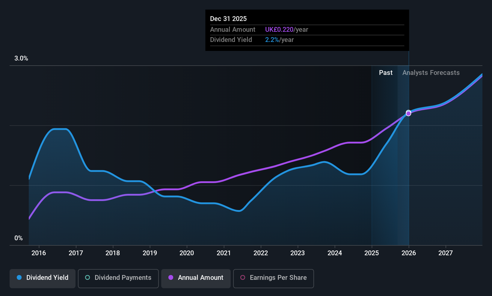The image size is (492, 296).
Task: Click the 2.2%/year dividend yield value
Action: [279, 40]
